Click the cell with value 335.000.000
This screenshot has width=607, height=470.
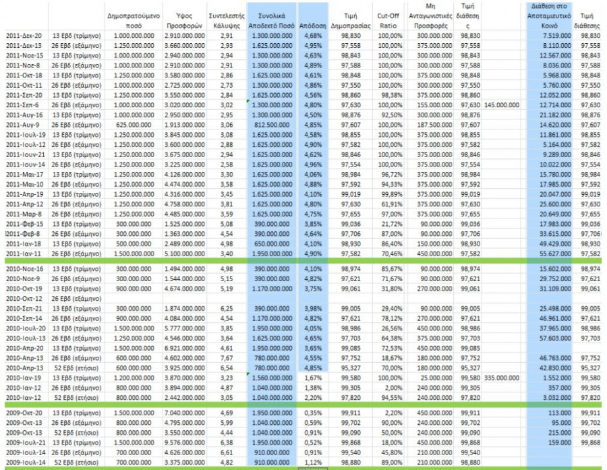point(502,379)
